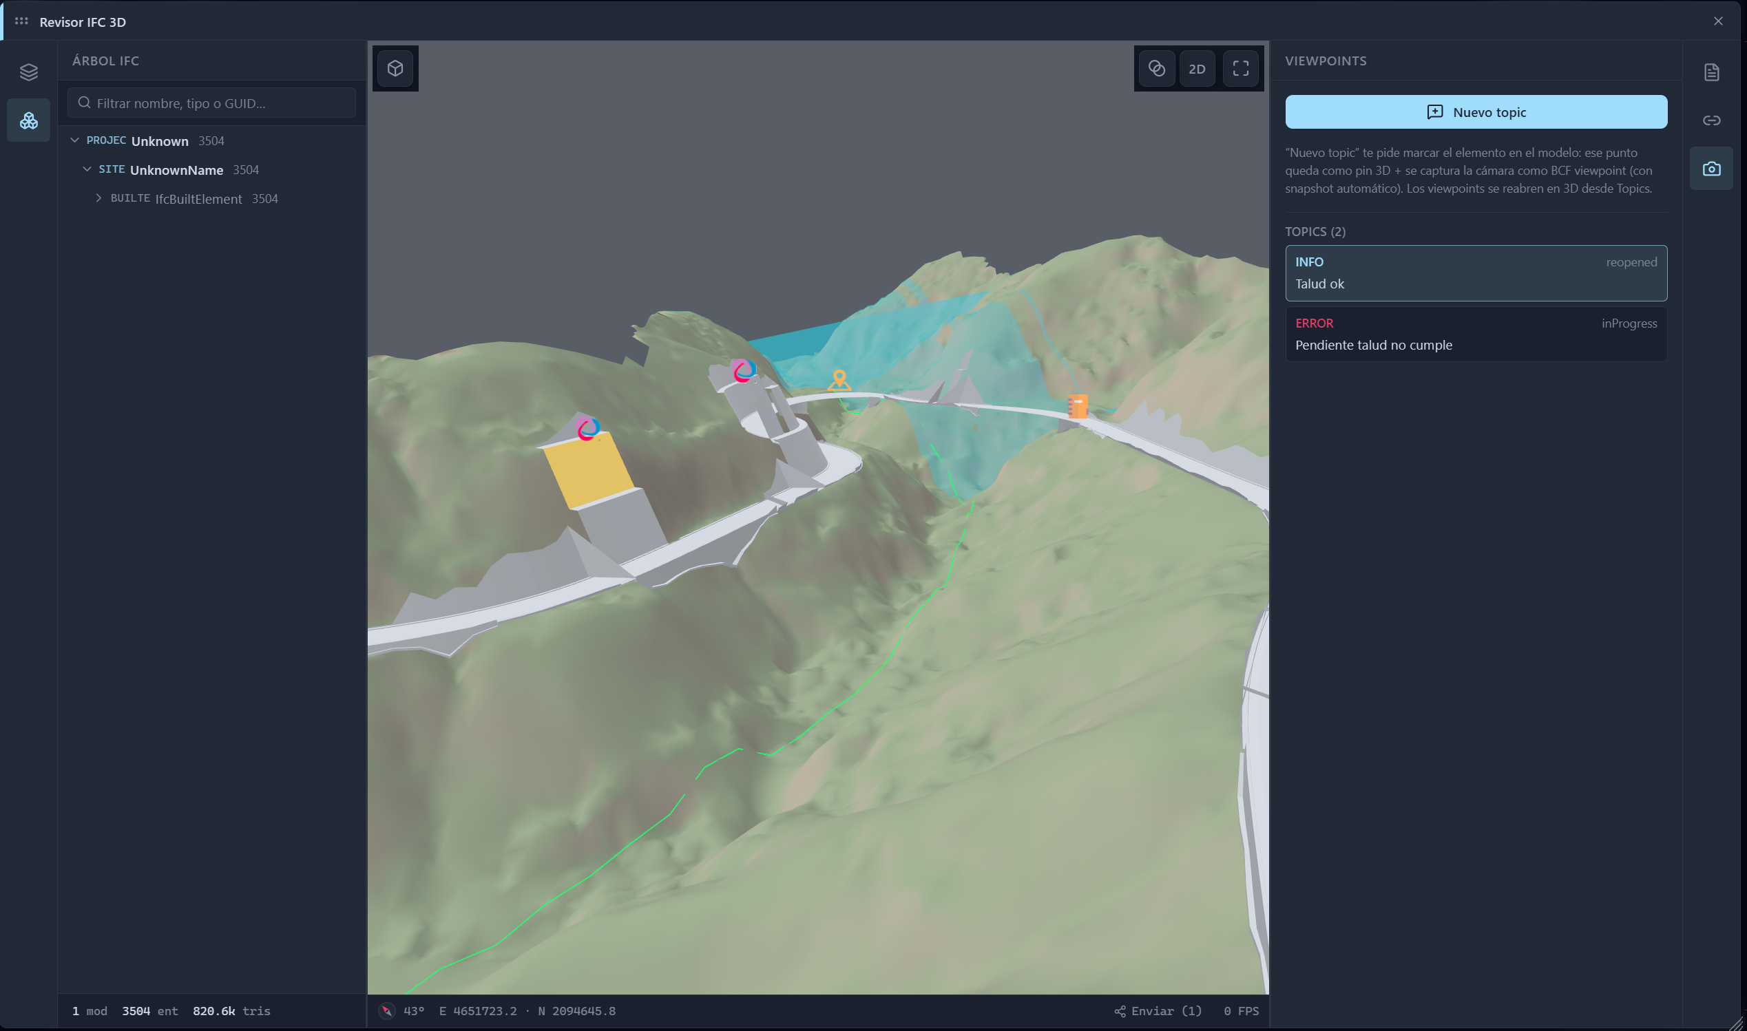
Task: Select the yellow highlighted slope element
Action: pos(588,470)
